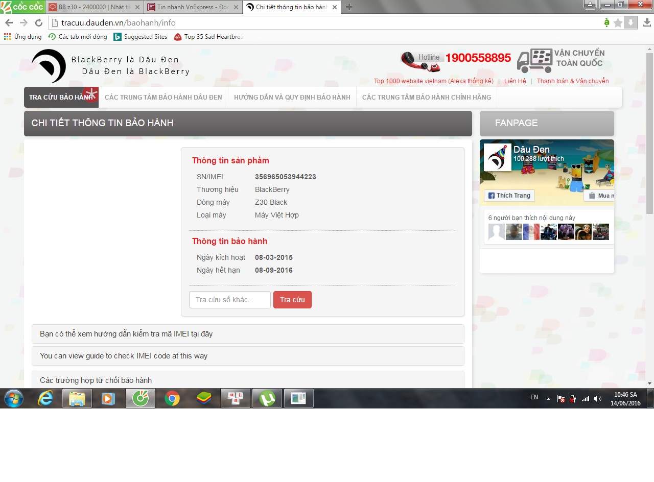Open CÁC TRUNG TÂM BẢO HÀNH CHÍNH HÃNG menu
Screen dimensions: 654x482
click(427, 97)
